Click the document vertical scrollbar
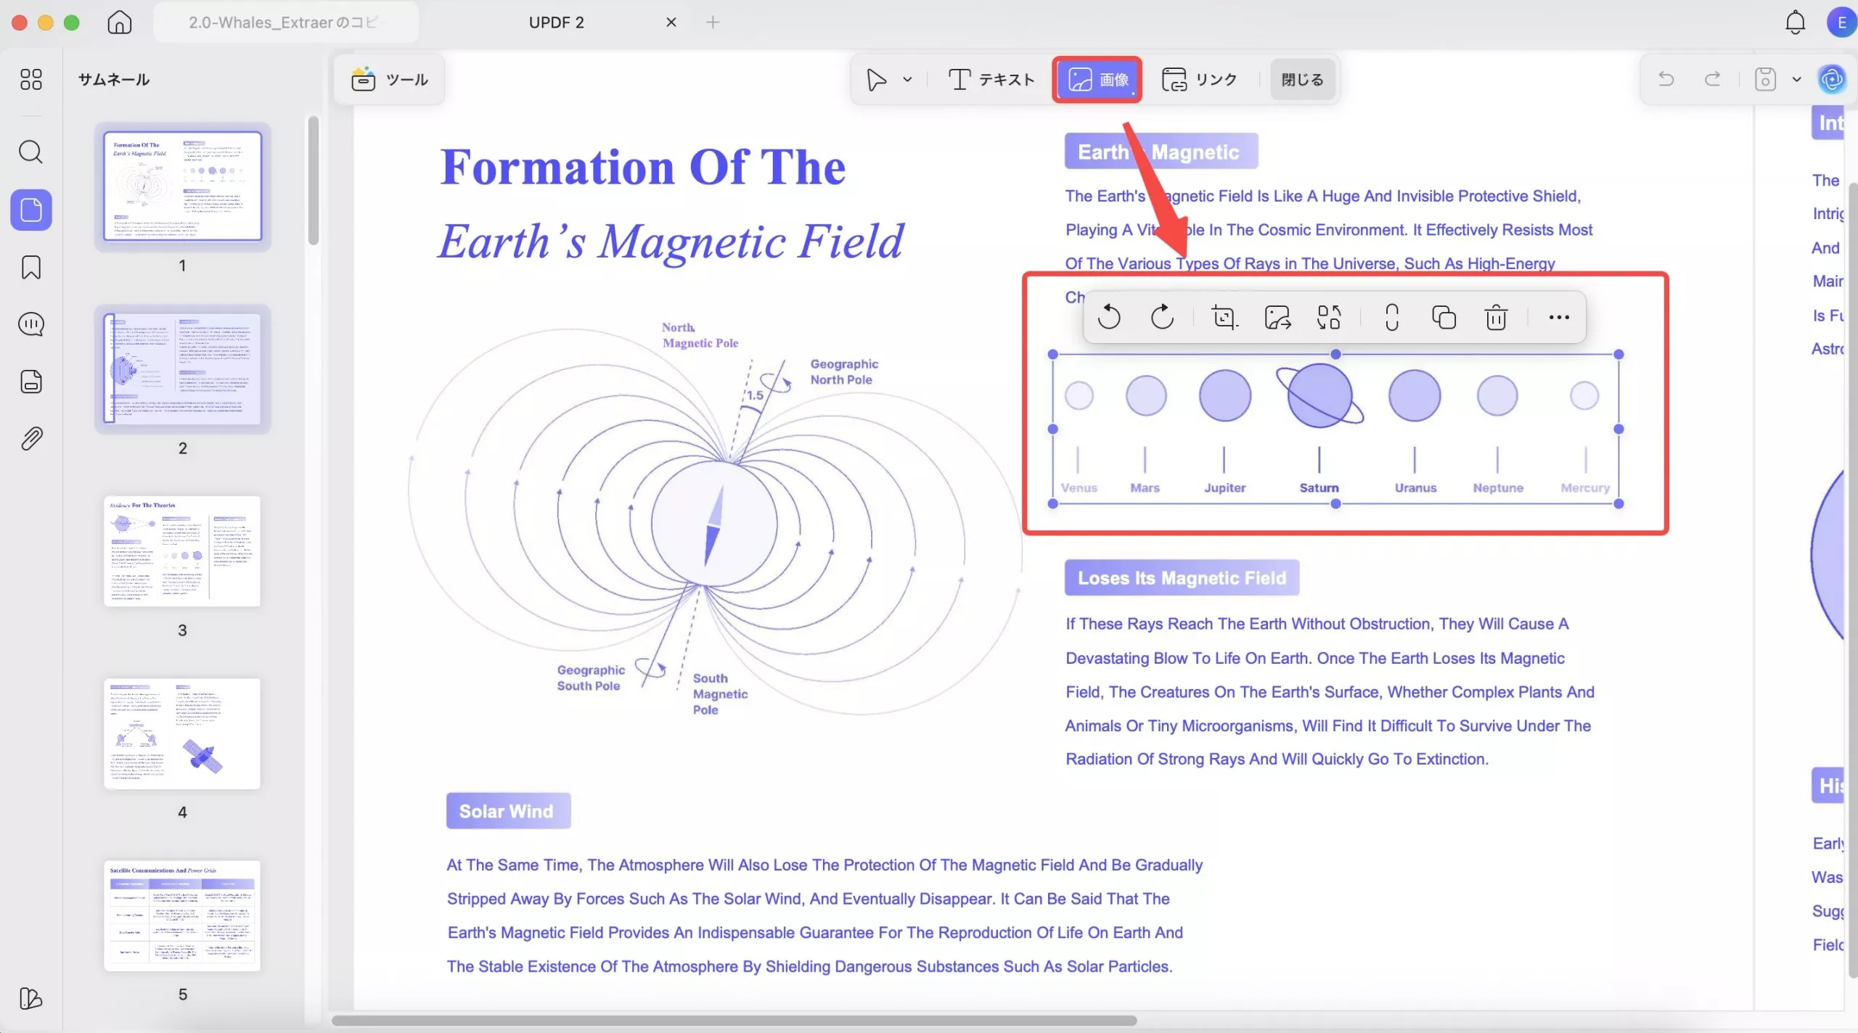Viewport: 1858px width, 1033px height. tap(1852, 580)
